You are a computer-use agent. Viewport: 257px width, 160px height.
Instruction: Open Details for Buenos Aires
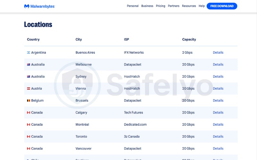point(218,52)
